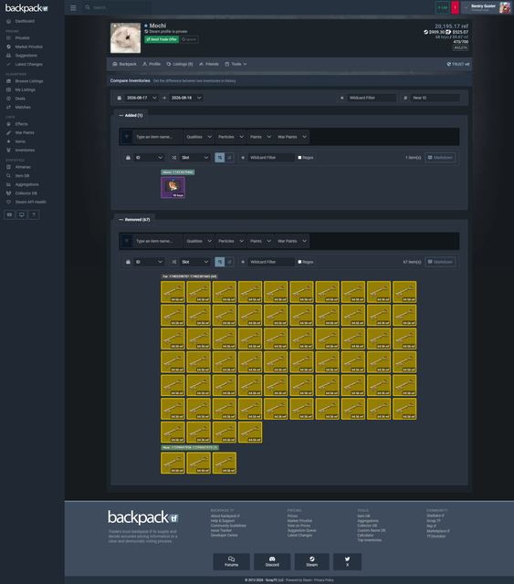Open Steam API Health page
This screenshot has width=514, height=584.
coord(30,203)
